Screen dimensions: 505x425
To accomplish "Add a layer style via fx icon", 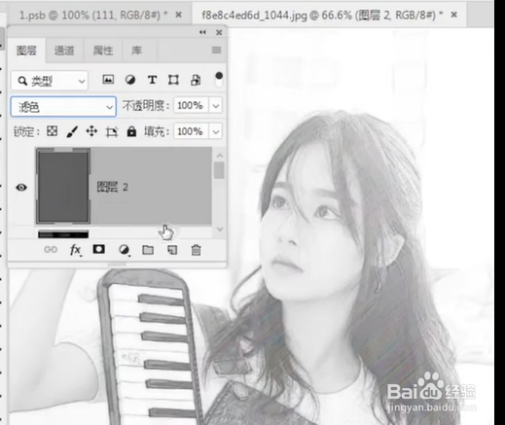I will pyautogui.click(x=75, y=250).
